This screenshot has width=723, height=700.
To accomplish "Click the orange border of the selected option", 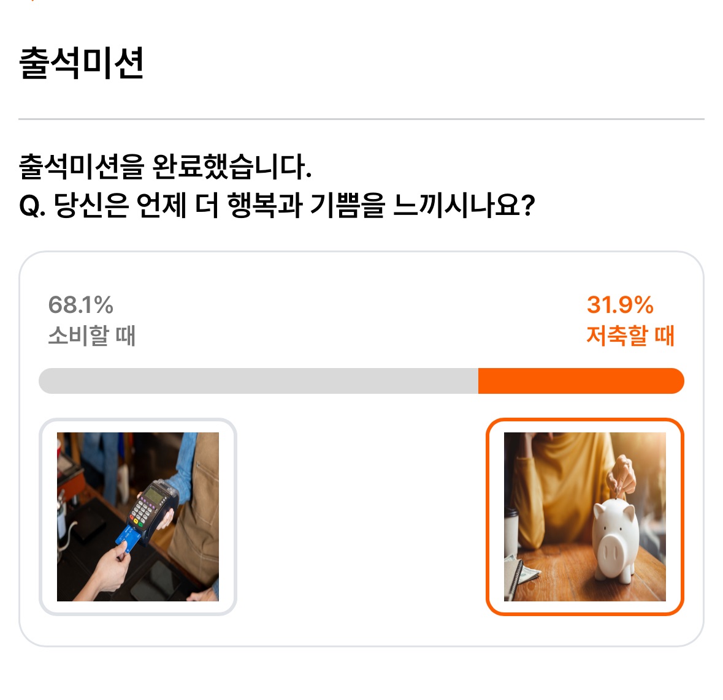I will coord(584,420).
